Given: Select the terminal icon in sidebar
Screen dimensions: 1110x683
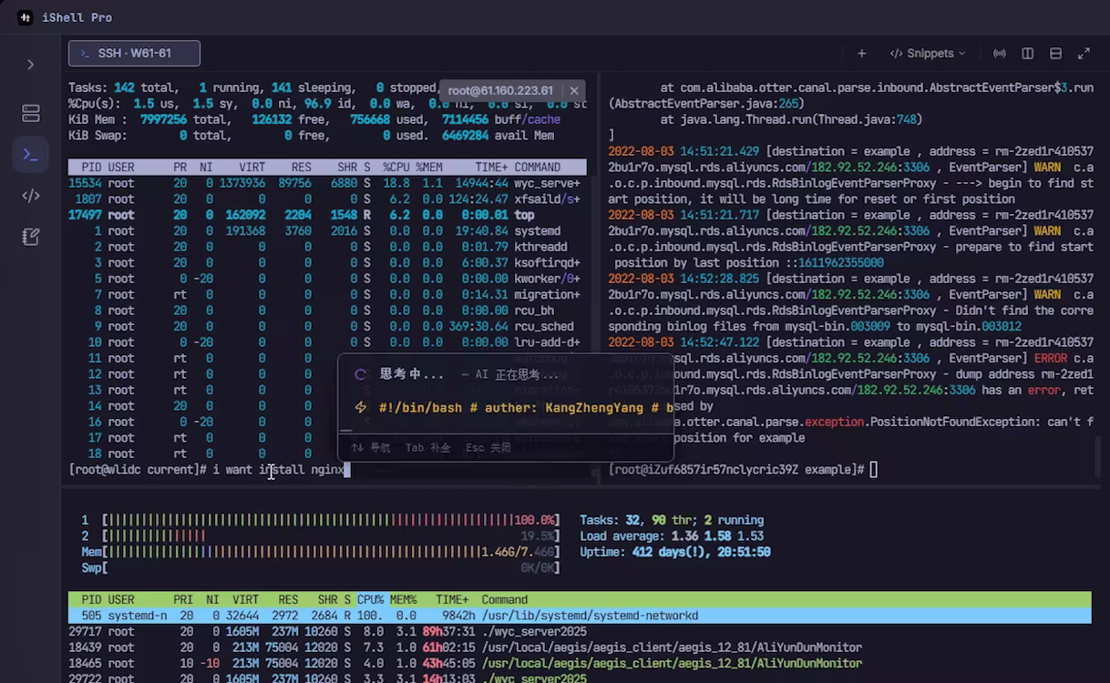Looking at the screenshot, I should point(30,154).
